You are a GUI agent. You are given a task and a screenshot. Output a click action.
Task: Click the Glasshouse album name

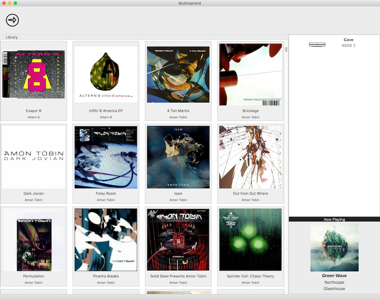[x=334, y=288]
